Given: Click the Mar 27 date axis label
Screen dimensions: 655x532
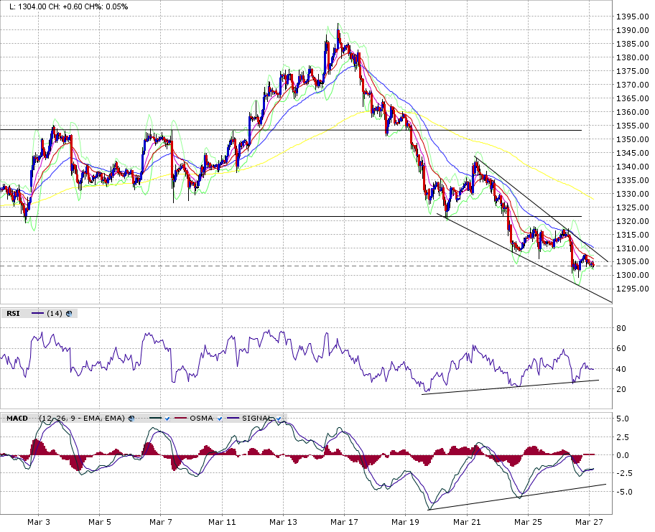Looking at the screenshot, I should (x=589, y=522).
